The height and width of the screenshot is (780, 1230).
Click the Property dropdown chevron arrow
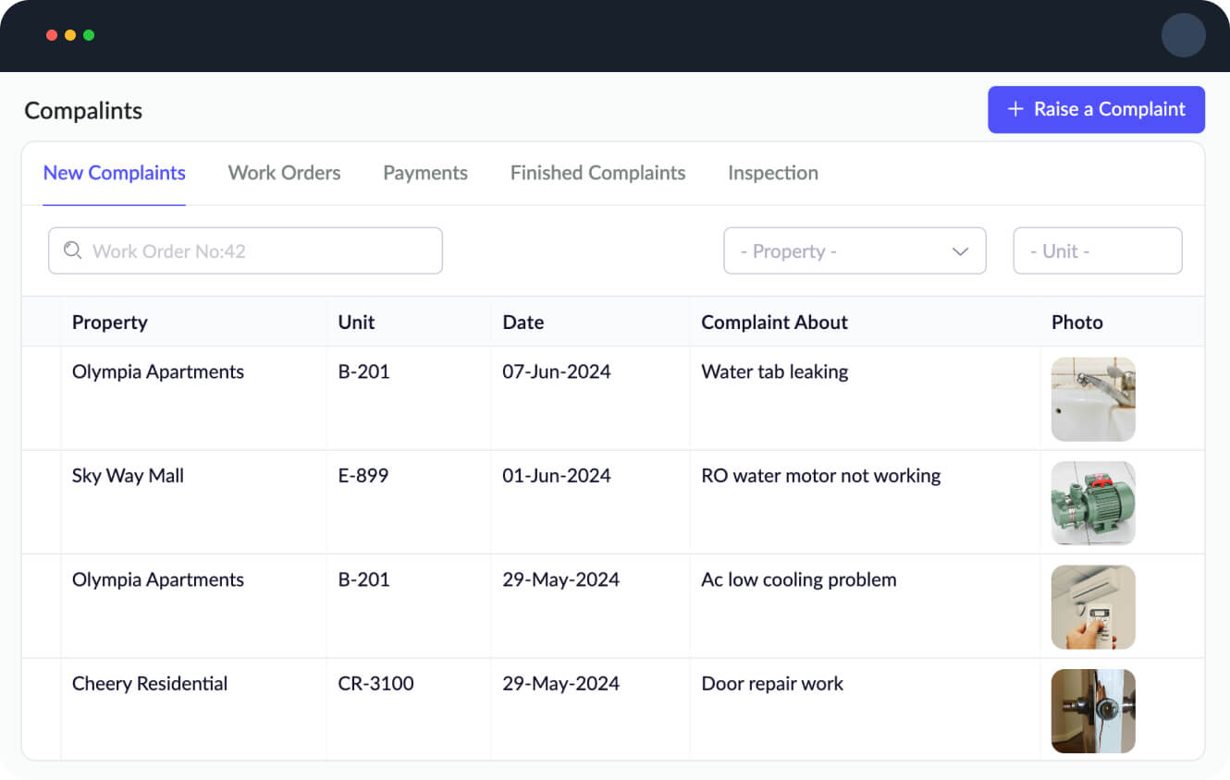click(962, 250)
